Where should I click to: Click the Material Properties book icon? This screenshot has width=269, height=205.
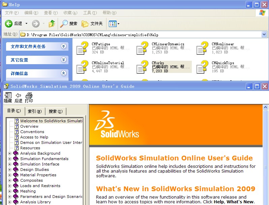pos(16,175)
